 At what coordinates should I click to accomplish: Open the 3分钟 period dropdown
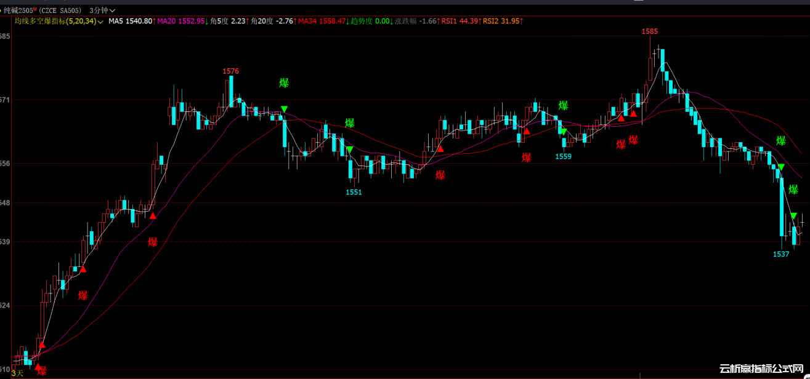tap(102, 10)
